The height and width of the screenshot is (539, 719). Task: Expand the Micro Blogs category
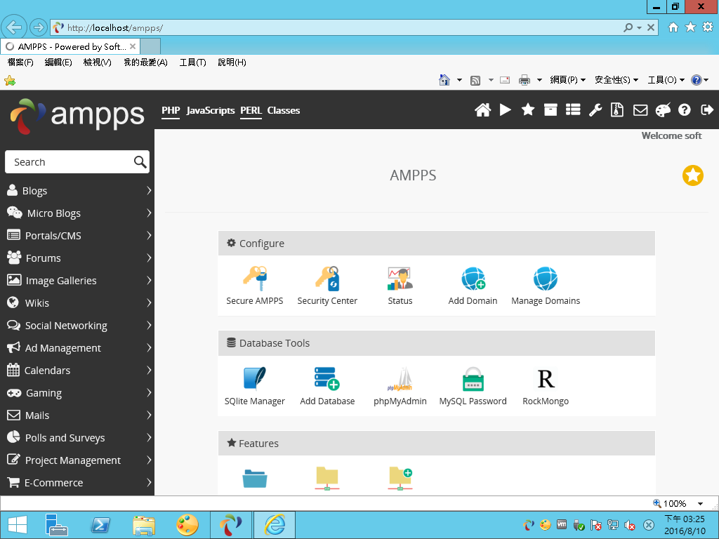77,213
